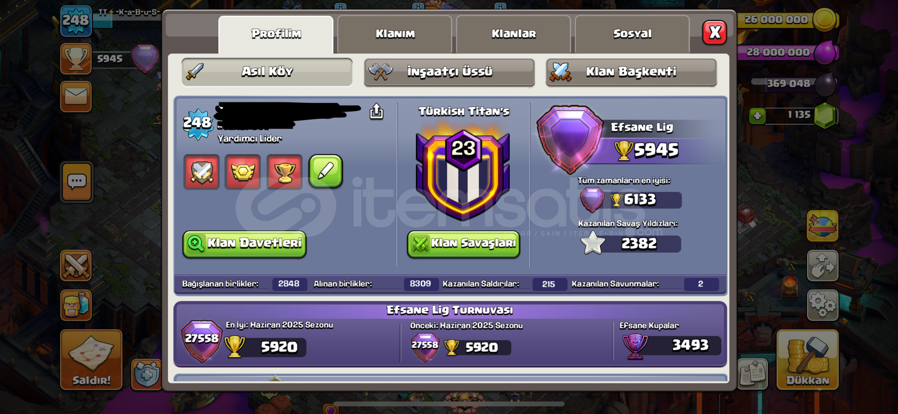Click the crossed swords badge label
Screen dimensions: 898x414
click(201, 172)
